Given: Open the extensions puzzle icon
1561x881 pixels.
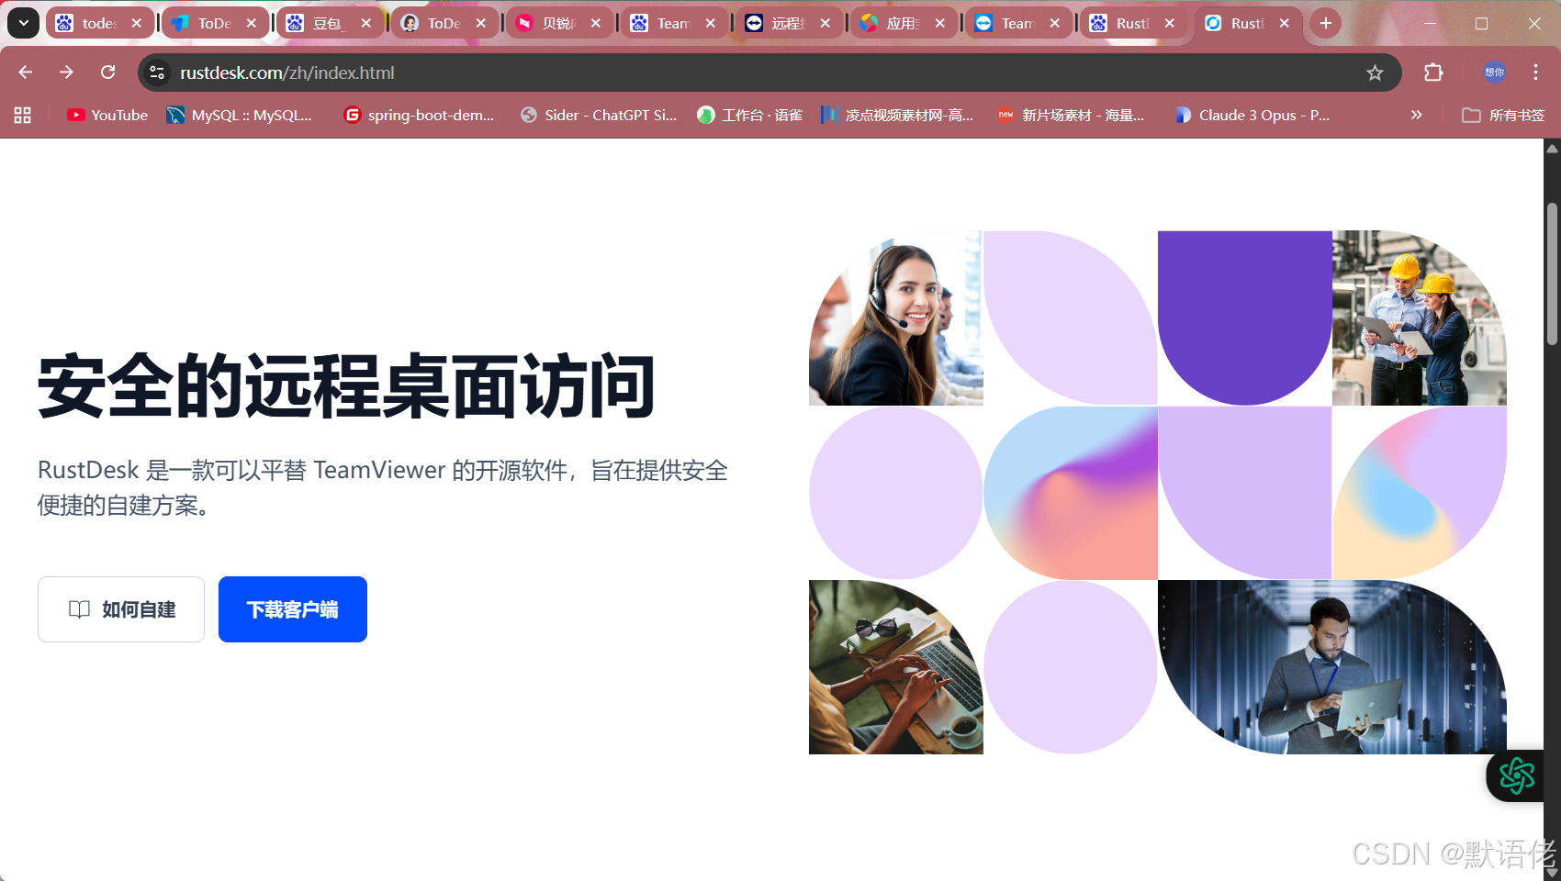Looking at the screenshot, I should [x=1433, y=72].
